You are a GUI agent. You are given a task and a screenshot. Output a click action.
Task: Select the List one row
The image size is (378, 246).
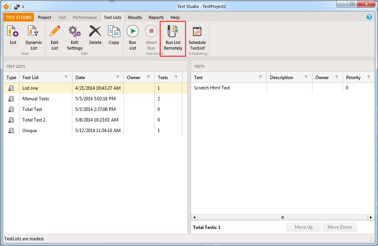[x=95, y=88]
